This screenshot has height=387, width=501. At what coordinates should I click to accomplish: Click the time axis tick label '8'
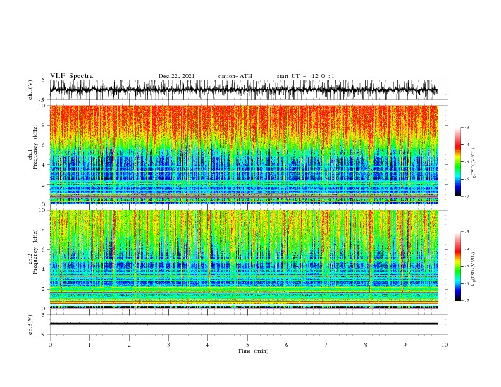pyautogui.click(x=366, y=345)
